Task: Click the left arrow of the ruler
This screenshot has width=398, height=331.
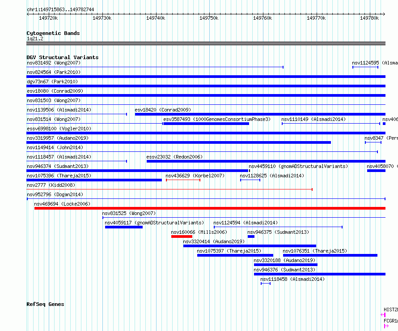Action: point(28,14)
